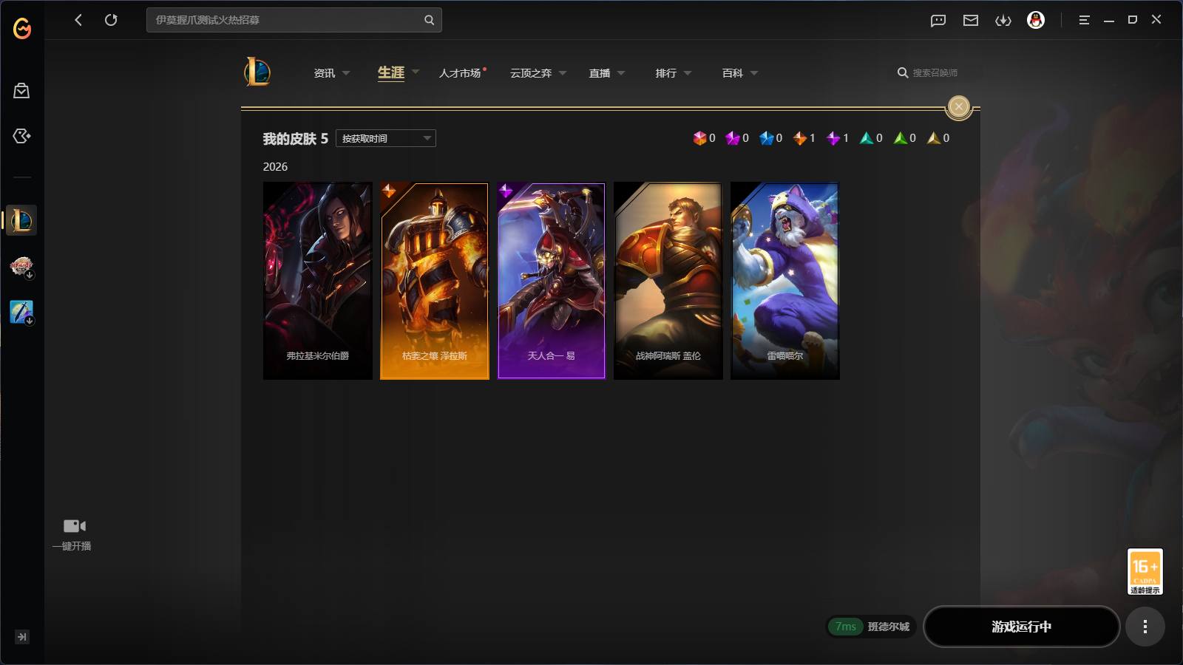This screenshot has width=1183, height=665.
Task: Click the WeGame logo icon
Action: point(22,28)
